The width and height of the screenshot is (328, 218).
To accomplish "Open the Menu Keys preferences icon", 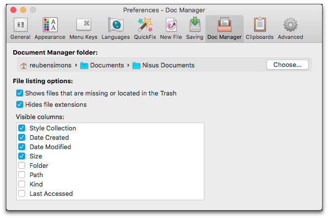I will 83,25.
